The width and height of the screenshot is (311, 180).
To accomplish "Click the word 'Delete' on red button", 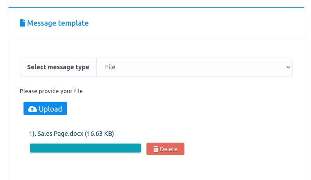I will [169, 149].
